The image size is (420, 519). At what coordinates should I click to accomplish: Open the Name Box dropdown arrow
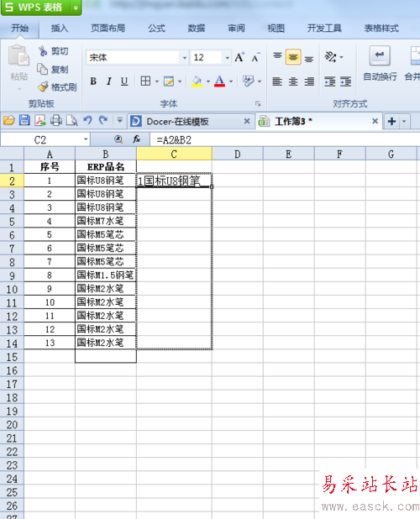point(86,139)
